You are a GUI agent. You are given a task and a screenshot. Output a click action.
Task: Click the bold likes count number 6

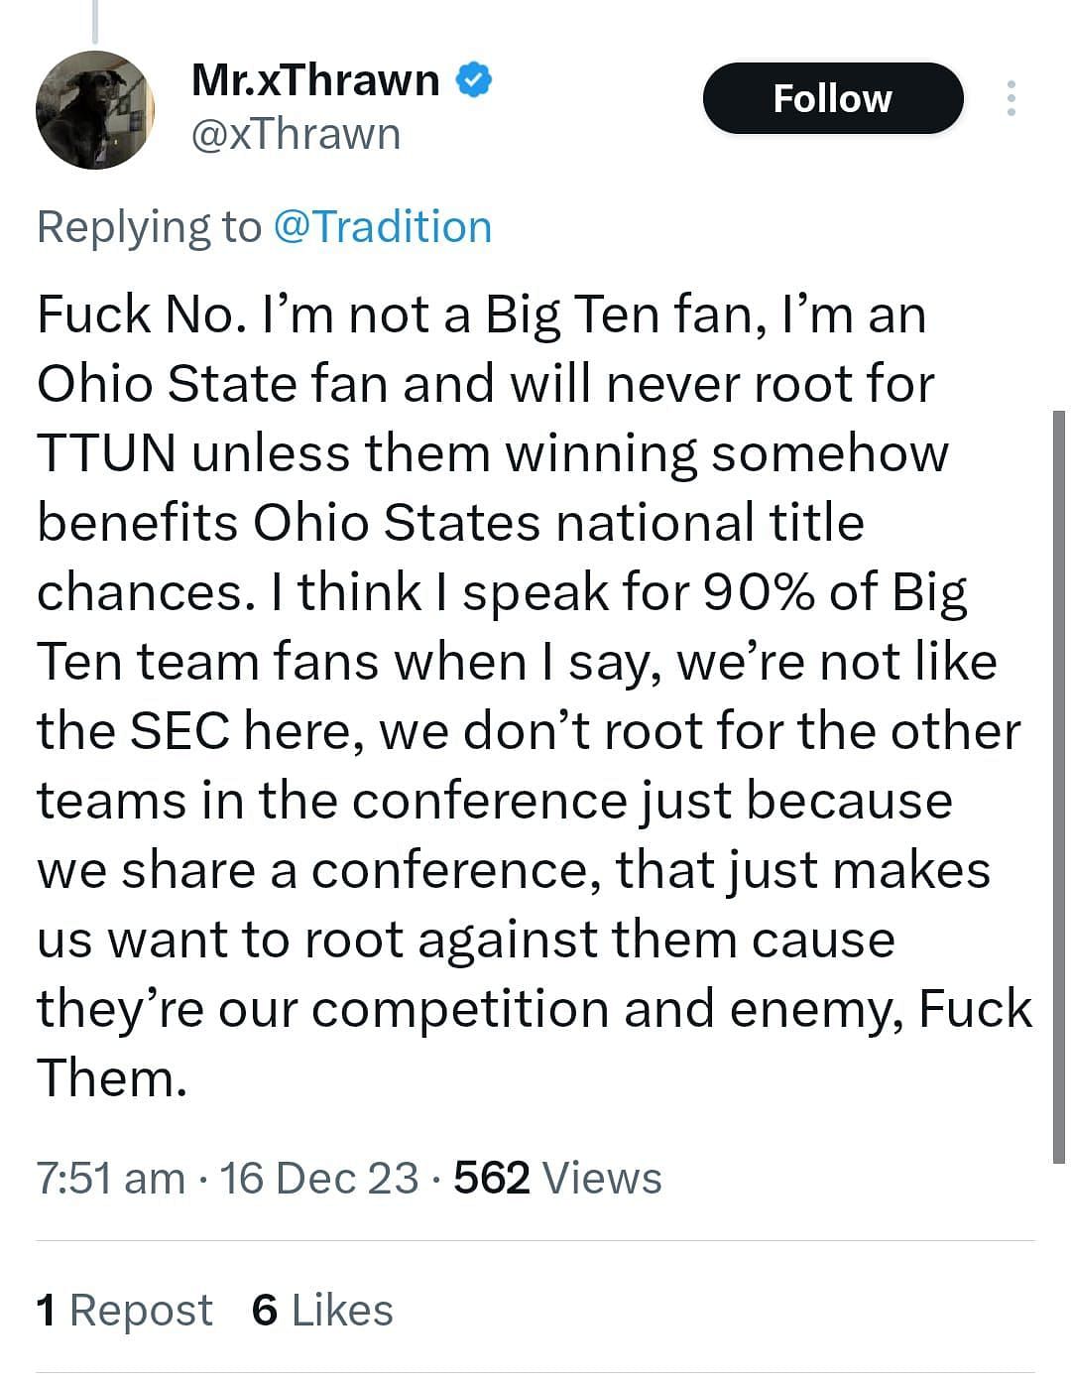click(x=265, y=1310)
